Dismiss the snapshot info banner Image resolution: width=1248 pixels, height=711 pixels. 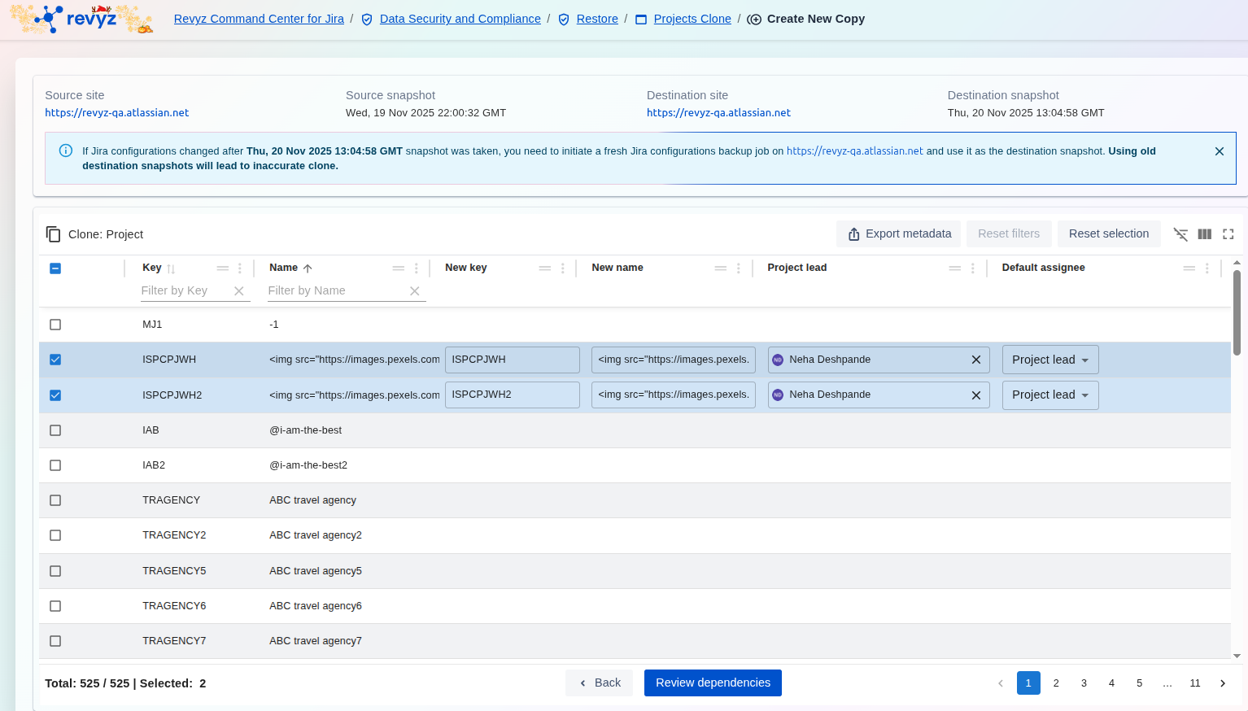tap(1219, 151)
